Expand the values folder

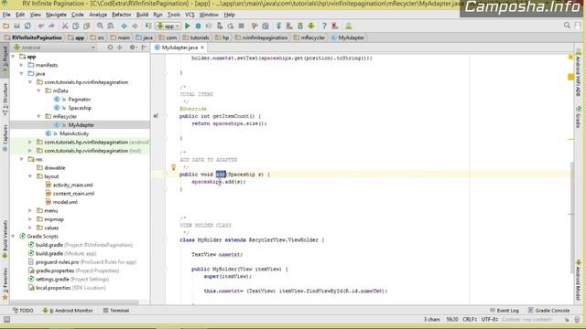click(x=30, y=228)
